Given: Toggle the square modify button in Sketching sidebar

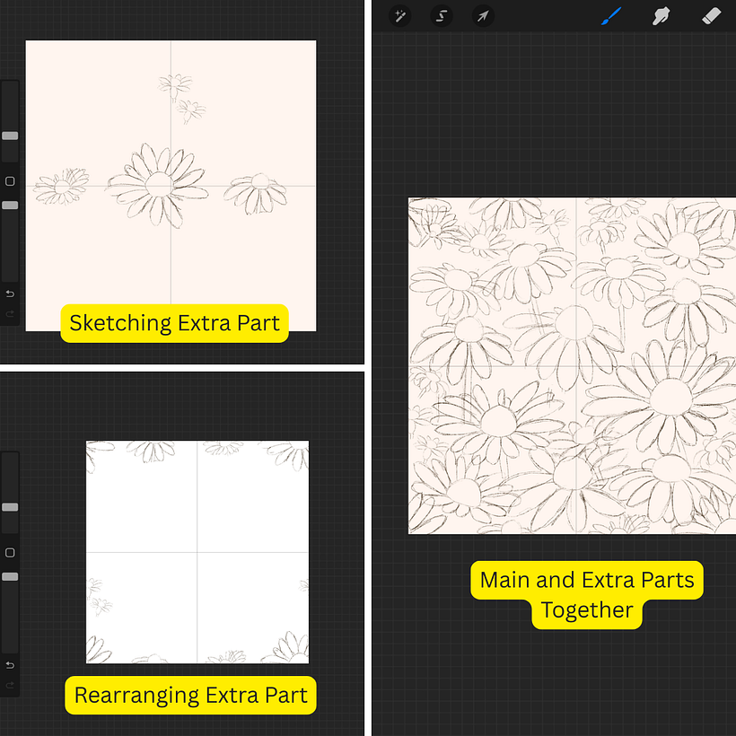Looking at the screenshot, I should tap(10, 181).
